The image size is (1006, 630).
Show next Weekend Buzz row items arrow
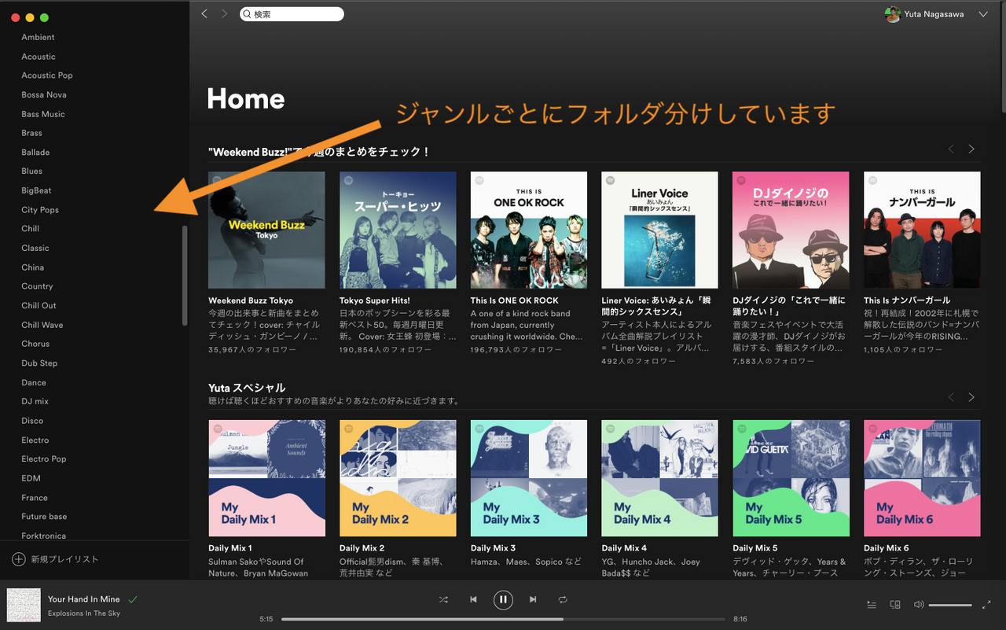[x=971, y=149]
